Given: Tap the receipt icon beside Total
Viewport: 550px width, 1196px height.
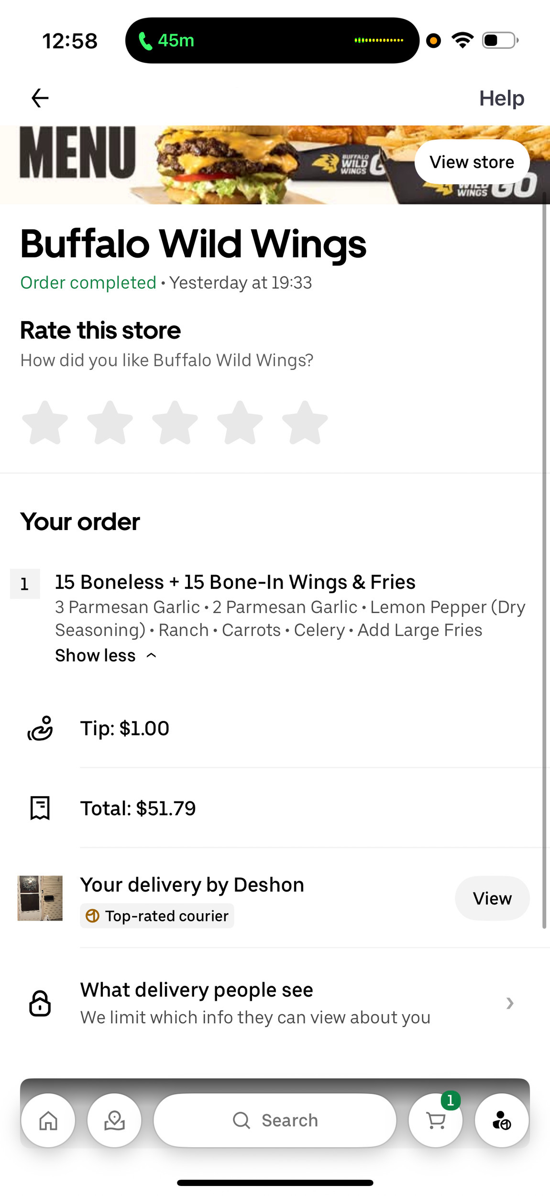Looking at the screenshot, I should click(40, 808).
